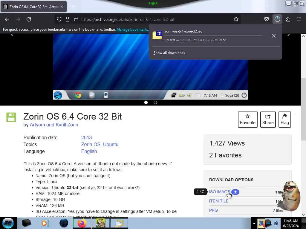Open the Ubuntu topic link
Screen dimensions: 306x229
coord(111,145)
